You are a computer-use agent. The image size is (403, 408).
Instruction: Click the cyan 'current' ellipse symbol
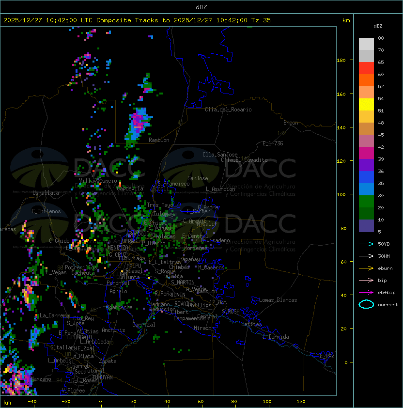(366, 304)
